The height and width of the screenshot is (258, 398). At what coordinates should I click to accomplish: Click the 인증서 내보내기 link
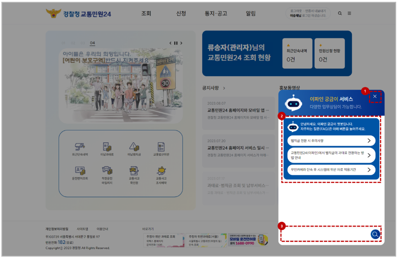(x=315, y=11)
